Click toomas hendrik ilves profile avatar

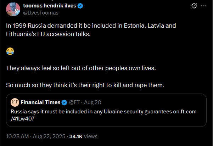point(13,9)
